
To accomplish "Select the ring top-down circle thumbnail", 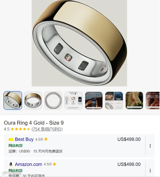I will point(53,100).
